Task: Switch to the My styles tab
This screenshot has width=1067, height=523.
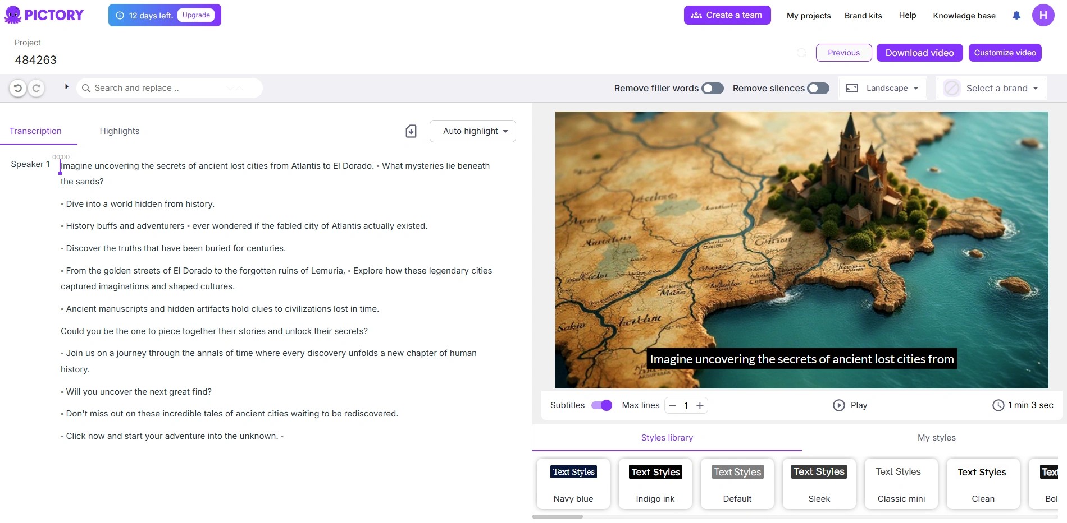Action: pos(936,438)
